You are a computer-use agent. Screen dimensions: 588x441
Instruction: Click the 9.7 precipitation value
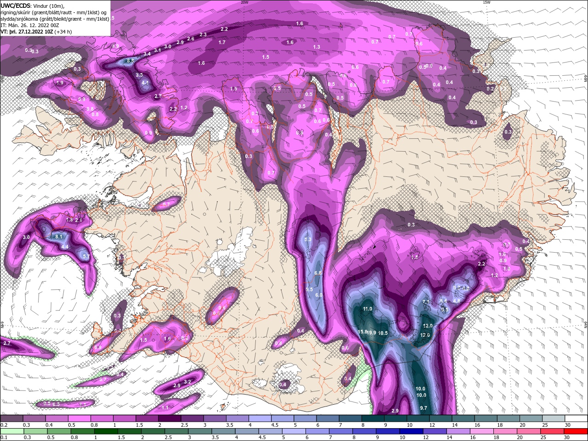pos(424,408)
